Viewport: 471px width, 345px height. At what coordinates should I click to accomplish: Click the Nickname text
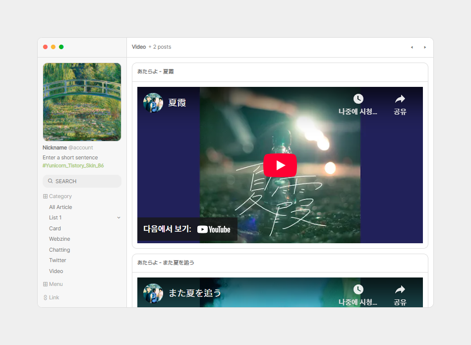pos(55,148)
